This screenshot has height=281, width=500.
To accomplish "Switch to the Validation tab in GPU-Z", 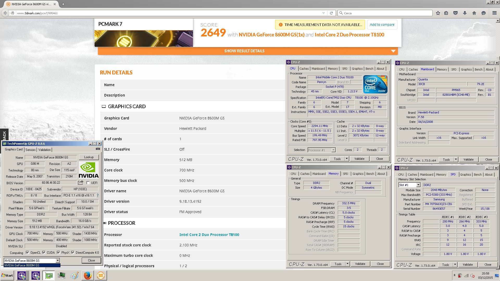I will point(45,150).
